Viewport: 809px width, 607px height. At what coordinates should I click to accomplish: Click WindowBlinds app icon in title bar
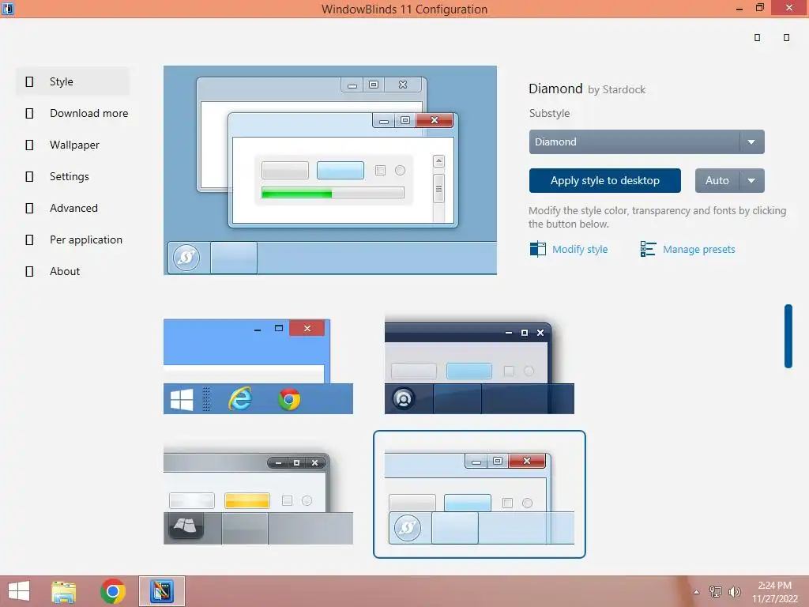8,8
